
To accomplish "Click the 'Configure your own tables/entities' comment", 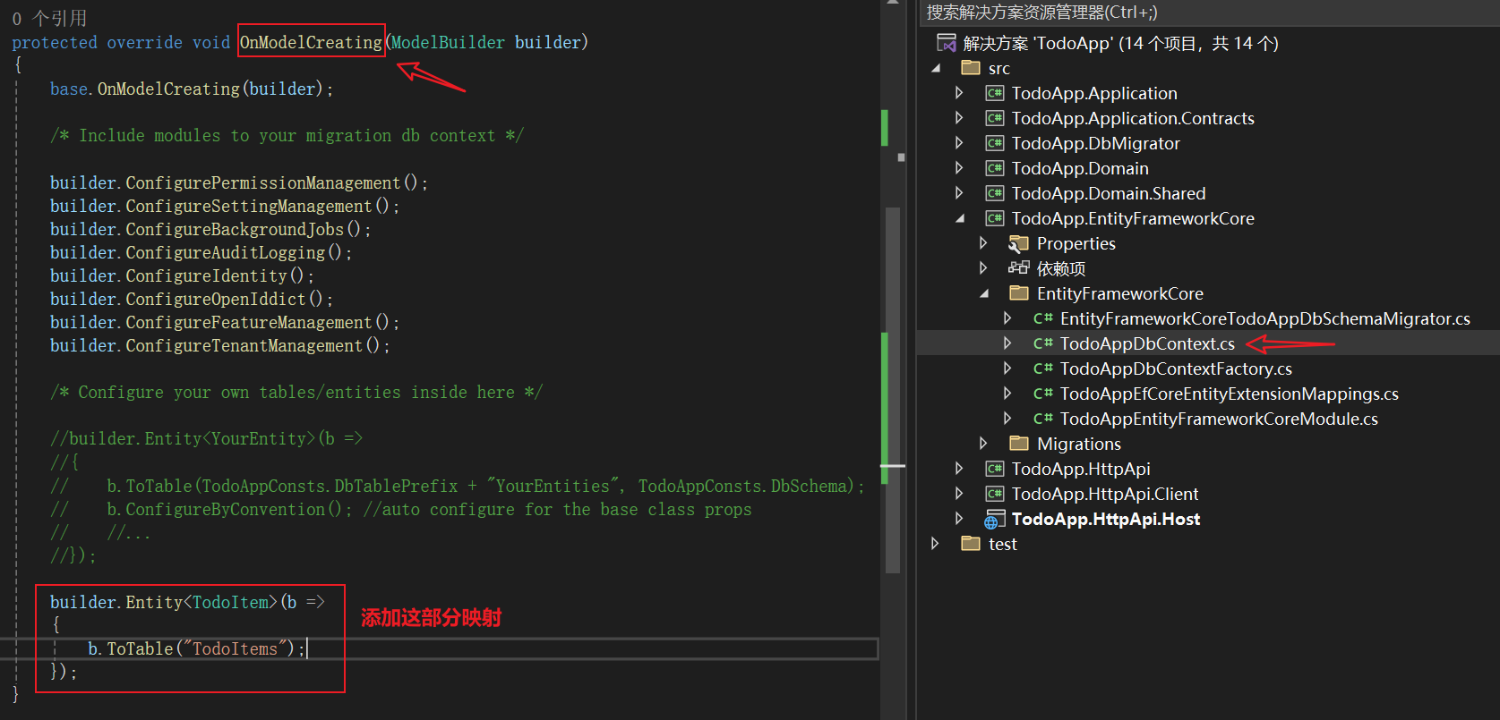I will (296, 392).
